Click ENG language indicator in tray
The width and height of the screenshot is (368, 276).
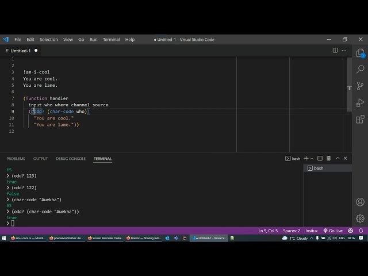click(342, 238)
